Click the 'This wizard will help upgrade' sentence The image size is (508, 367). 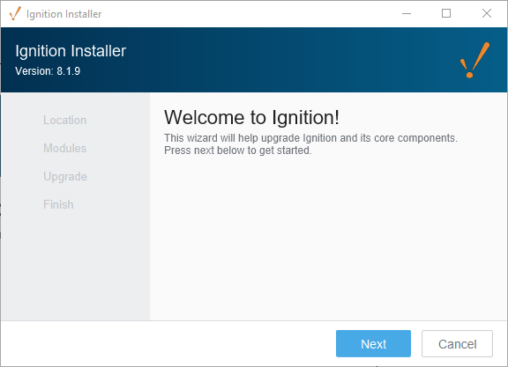pos(310,138)
